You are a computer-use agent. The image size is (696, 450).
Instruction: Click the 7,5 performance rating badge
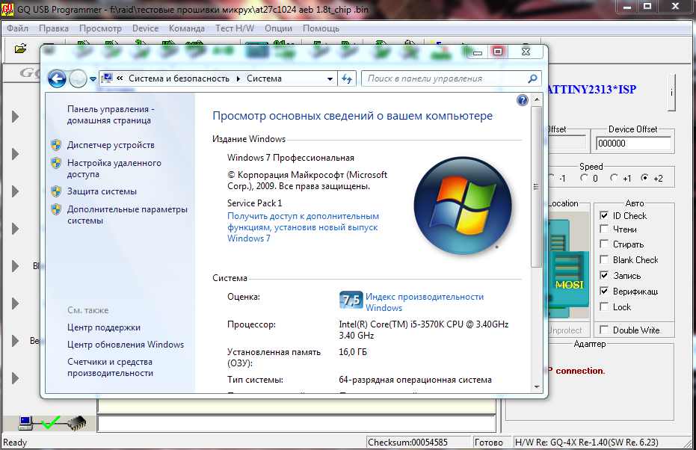coord(351,300)
